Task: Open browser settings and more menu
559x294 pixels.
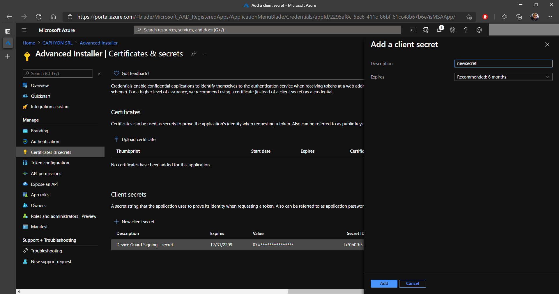Action: click(x=550, y=17)
